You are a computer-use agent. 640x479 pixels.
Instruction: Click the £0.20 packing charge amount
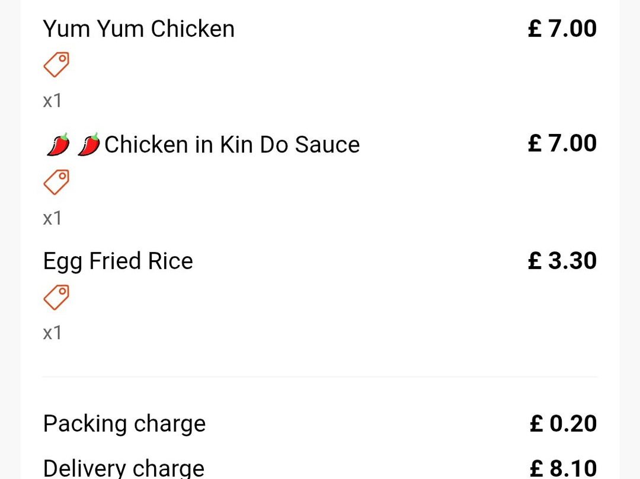click(562, 423)
